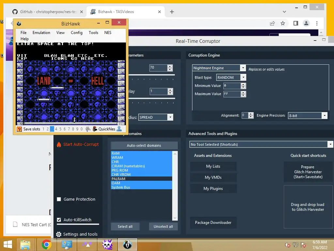Screen dimensions: 334x251
Task: Open Chrome from the taskbar
Action: [46, 244]
